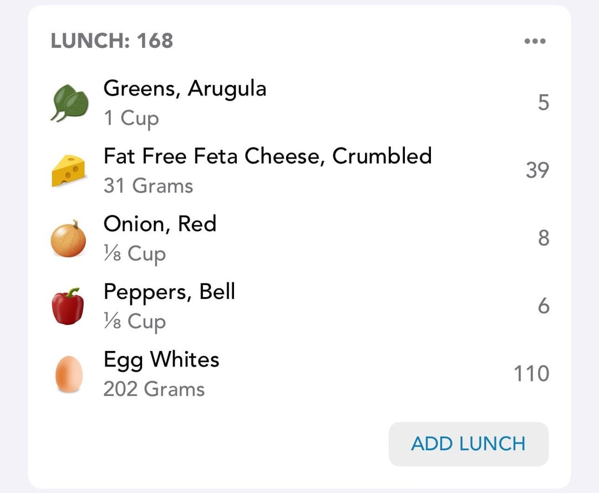Tap the red onion icon
The width and height of the screenshot is (599, 493).
[68, 239]
